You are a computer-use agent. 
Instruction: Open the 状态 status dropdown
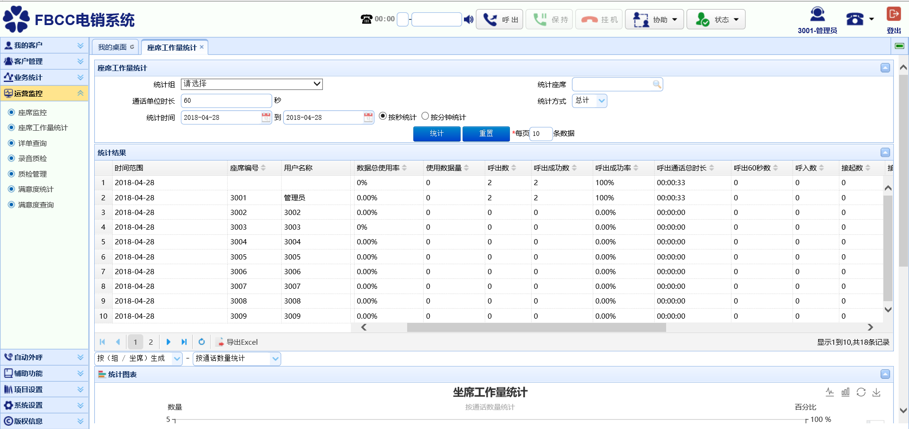pos(716,19)
